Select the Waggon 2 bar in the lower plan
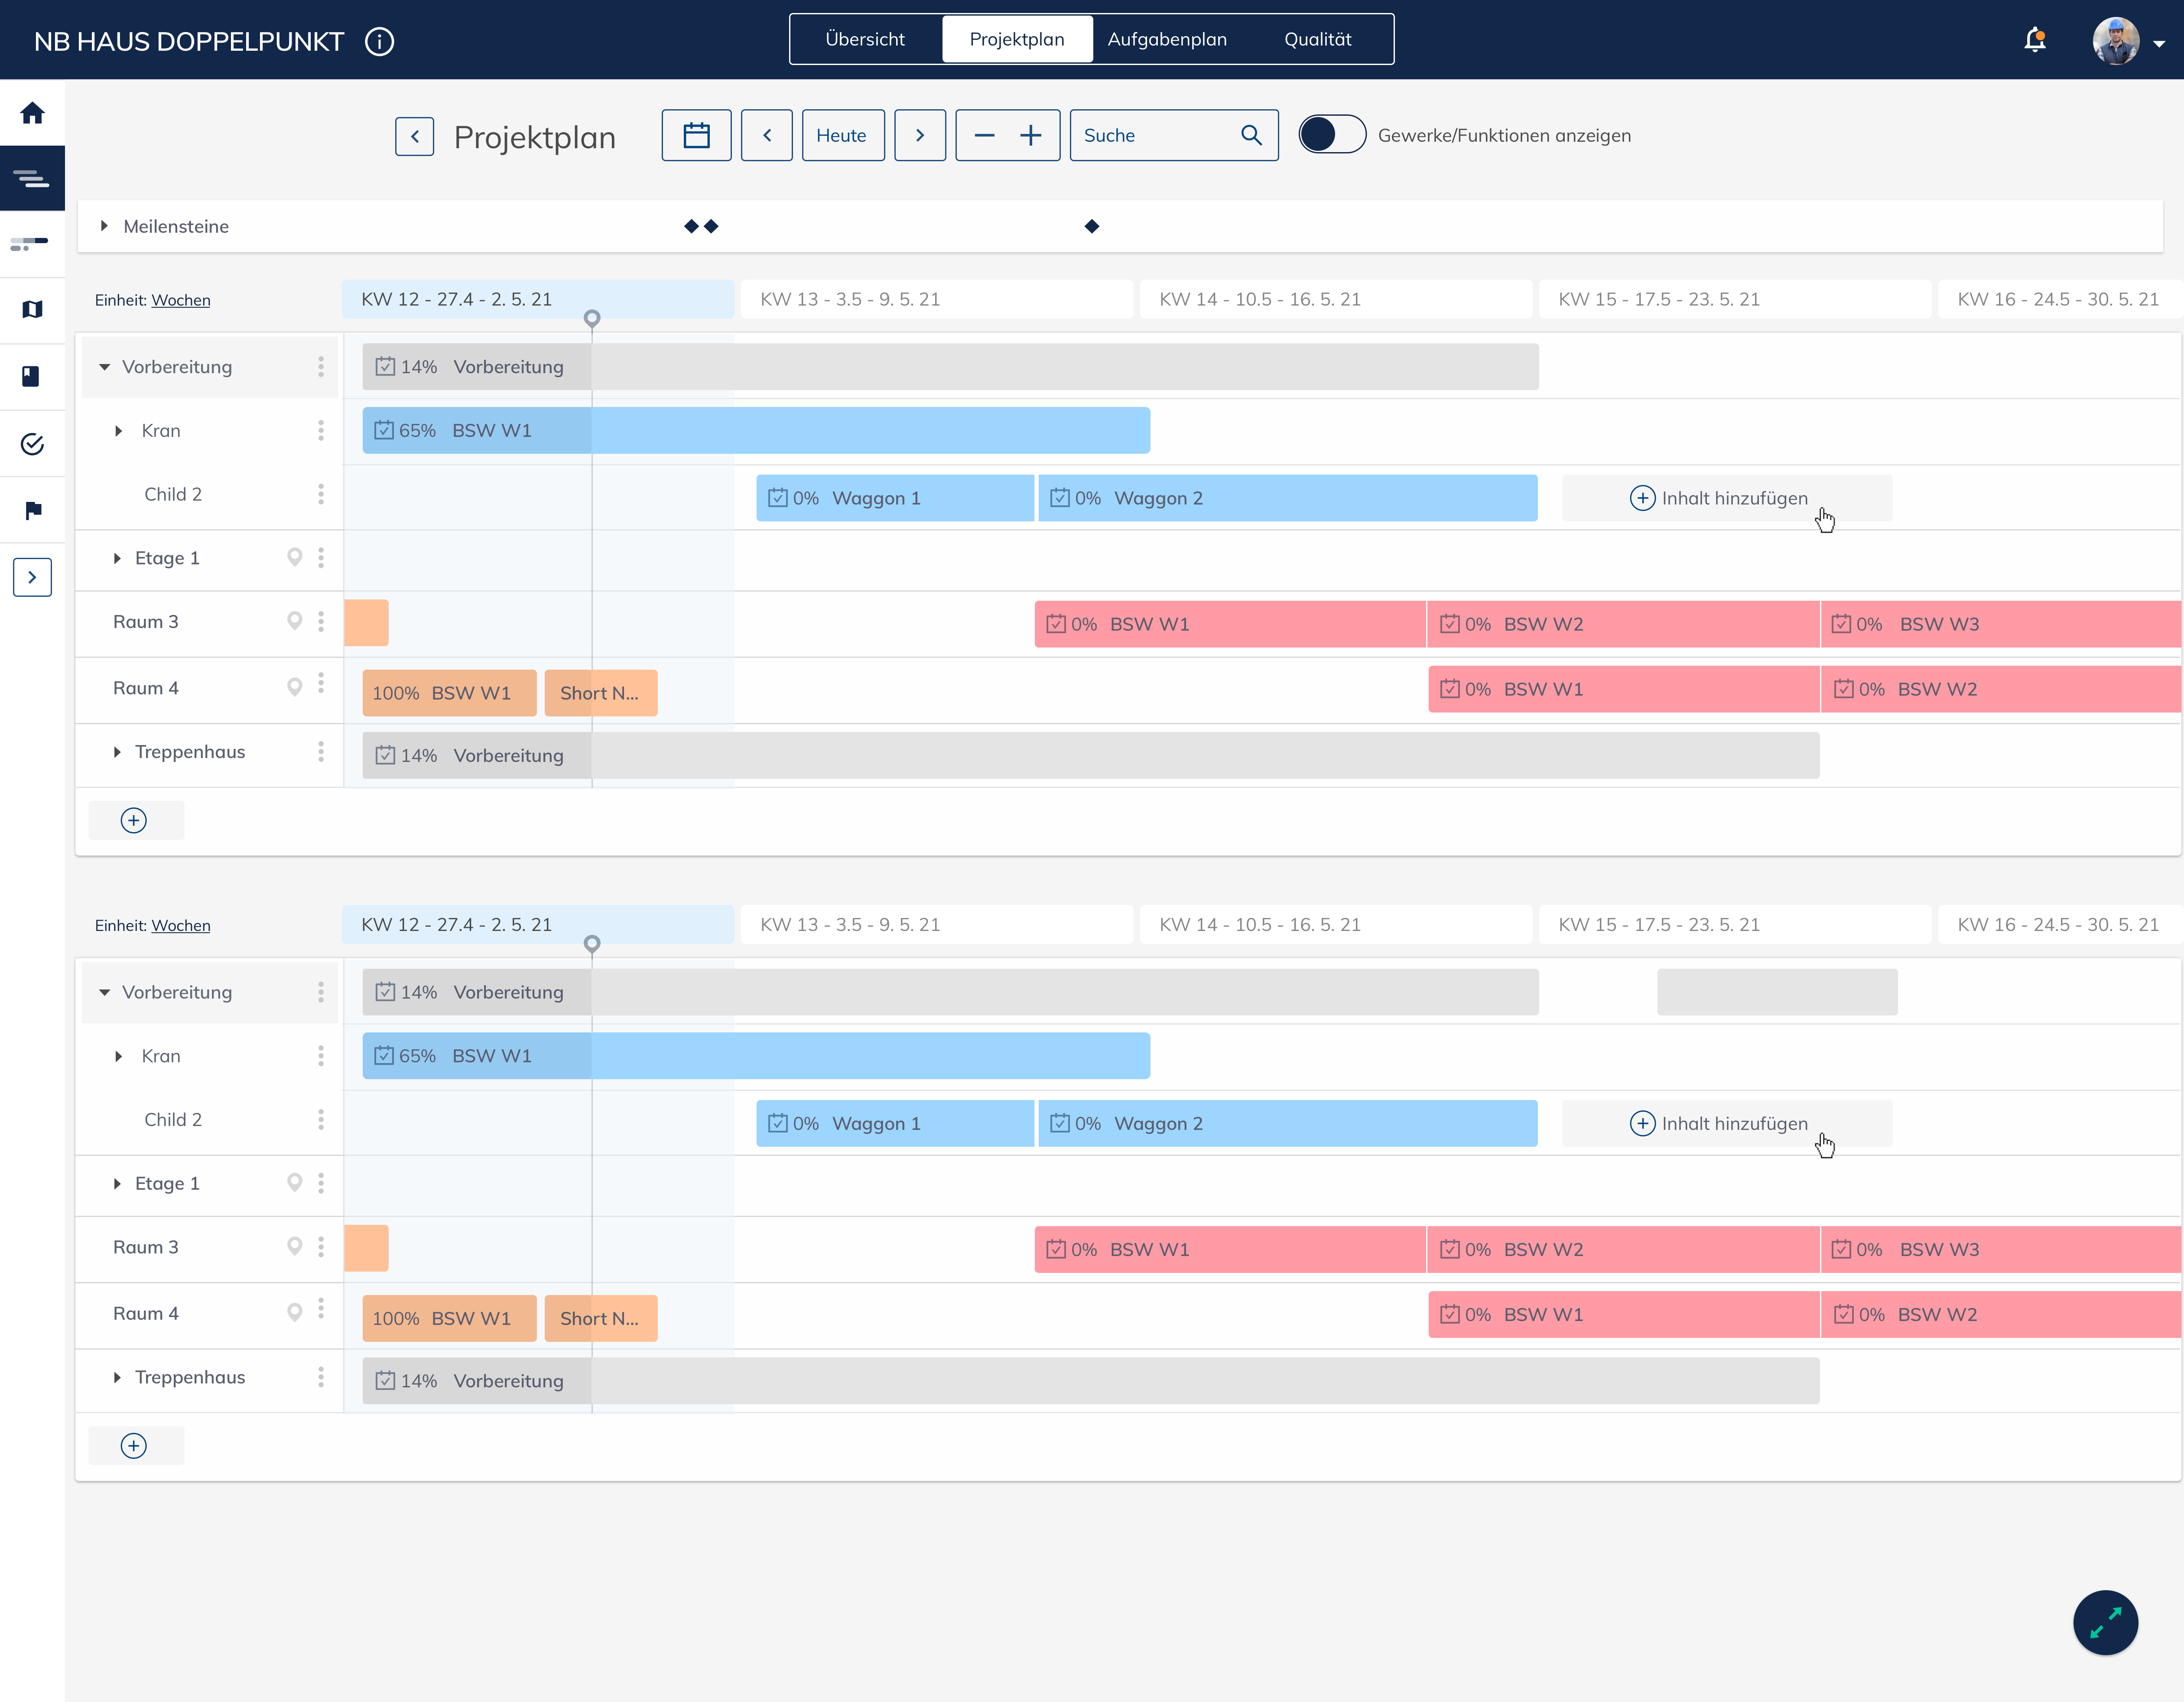 [x=1288, y=1124]
